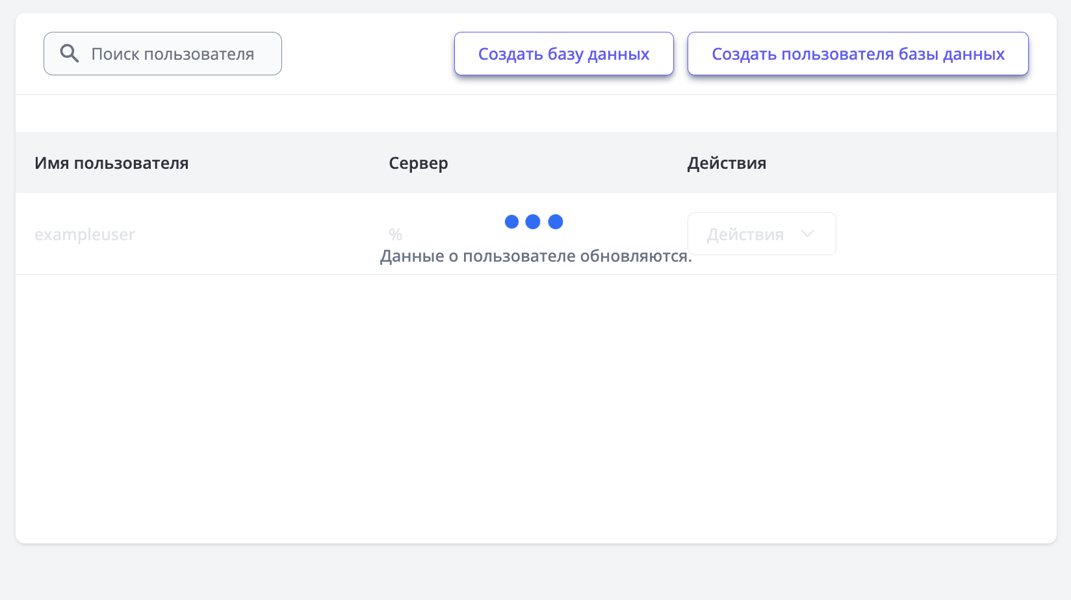Click gray page background below the card
This screenshot has width=1071, height=600.
point(535,573)
